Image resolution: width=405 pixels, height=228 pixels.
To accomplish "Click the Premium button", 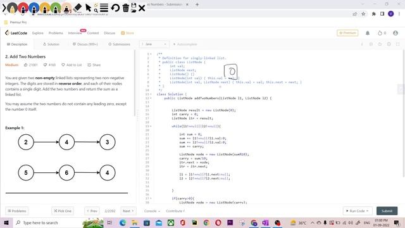I will click(x=347, y=33).
